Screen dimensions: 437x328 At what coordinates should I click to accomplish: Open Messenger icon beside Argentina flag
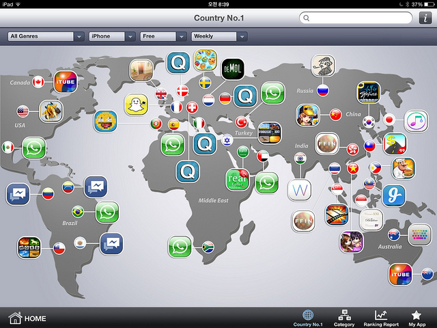pos(111,243)
